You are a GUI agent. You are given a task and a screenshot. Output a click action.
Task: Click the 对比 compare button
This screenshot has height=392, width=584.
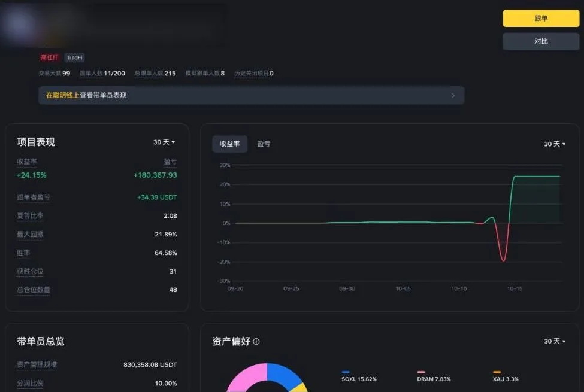click(x=541, y=41)
